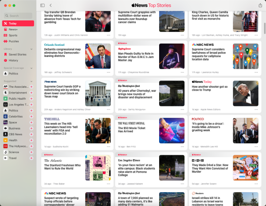
Task: Click The Atlantic publisher logo
Action: click(53, 161)
